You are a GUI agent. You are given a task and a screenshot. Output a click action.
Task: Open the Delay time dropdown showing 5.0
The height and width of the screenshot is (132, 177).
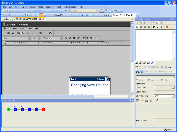(x=173, y=96)
